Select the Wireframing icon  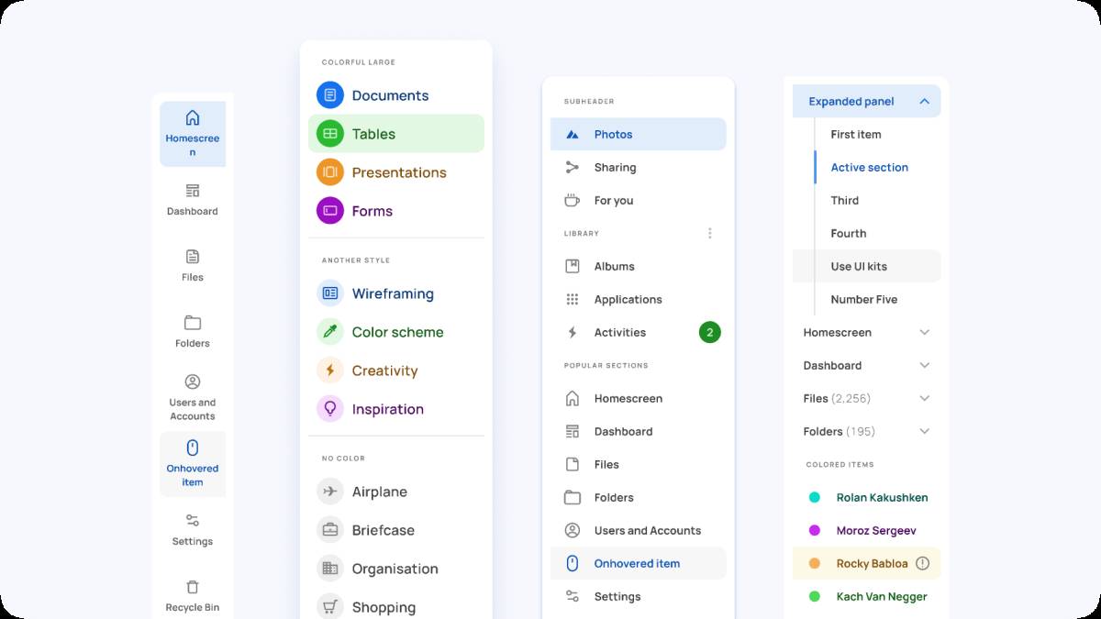(330, 293)
